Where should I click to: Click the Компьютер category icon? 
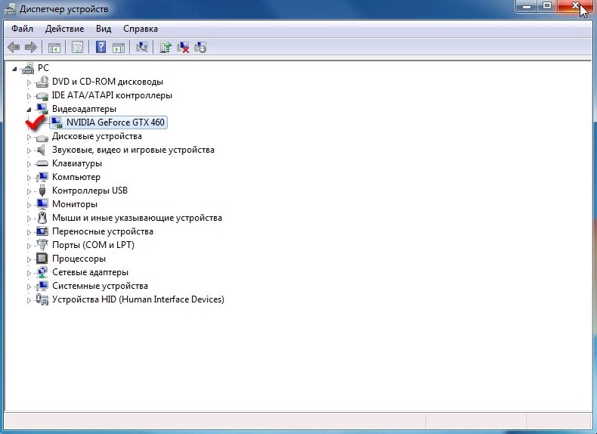[42, 177]
